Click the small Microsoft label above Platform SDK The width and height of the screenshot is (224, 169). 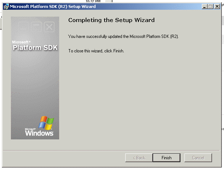tap(21, 42)
